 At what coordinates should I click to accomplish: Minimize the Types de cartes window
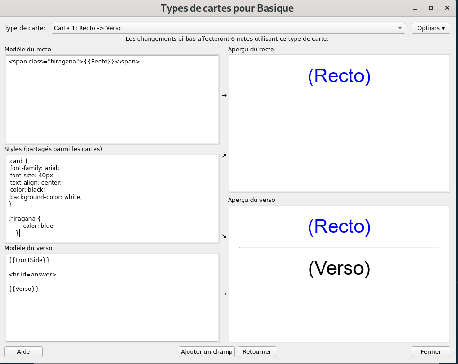pyautogui.click(x=415, y=8)
